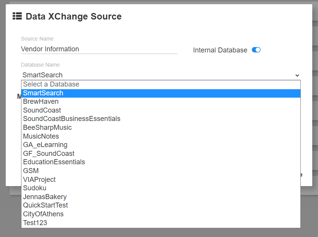Pick the MusicNotes database

41,136
